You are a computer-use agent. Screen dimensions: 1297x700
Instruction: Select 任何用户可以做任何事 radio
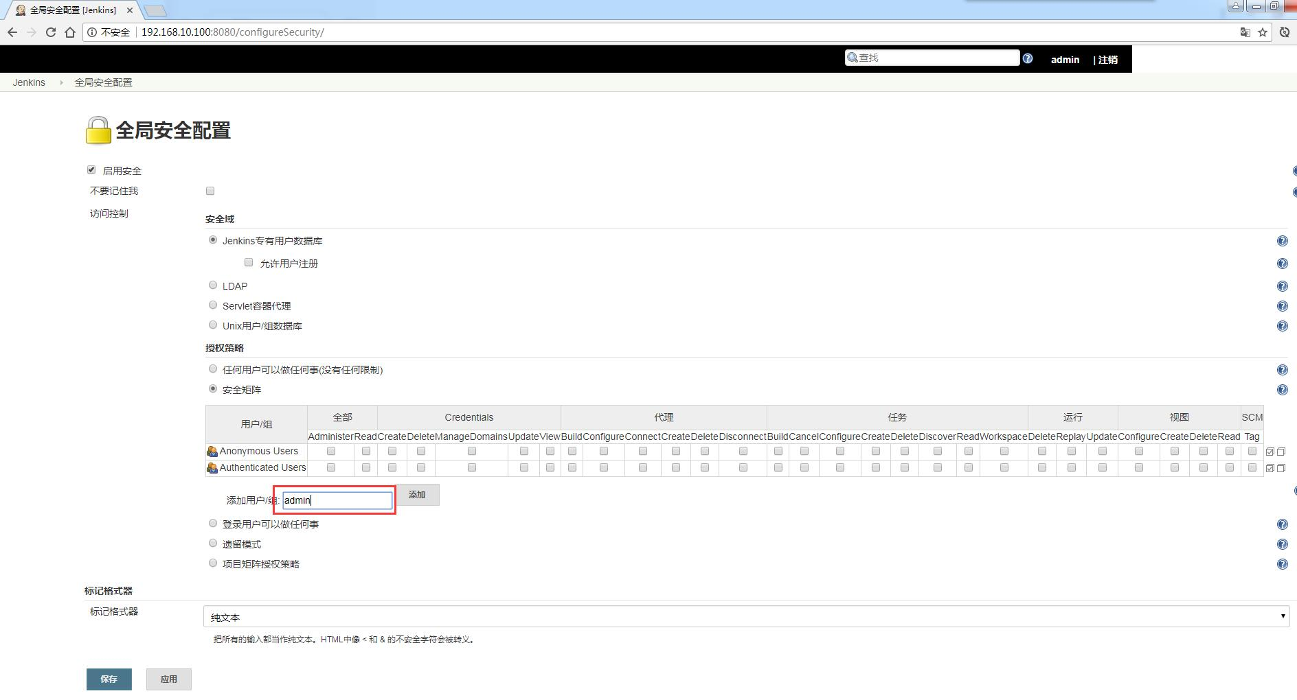point(213,369)
